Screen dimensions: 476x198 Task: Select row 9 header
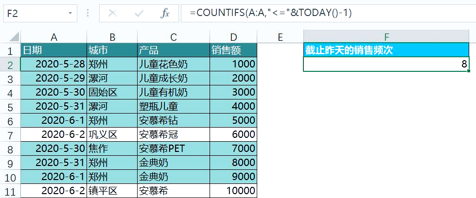[x=10, y=163]
